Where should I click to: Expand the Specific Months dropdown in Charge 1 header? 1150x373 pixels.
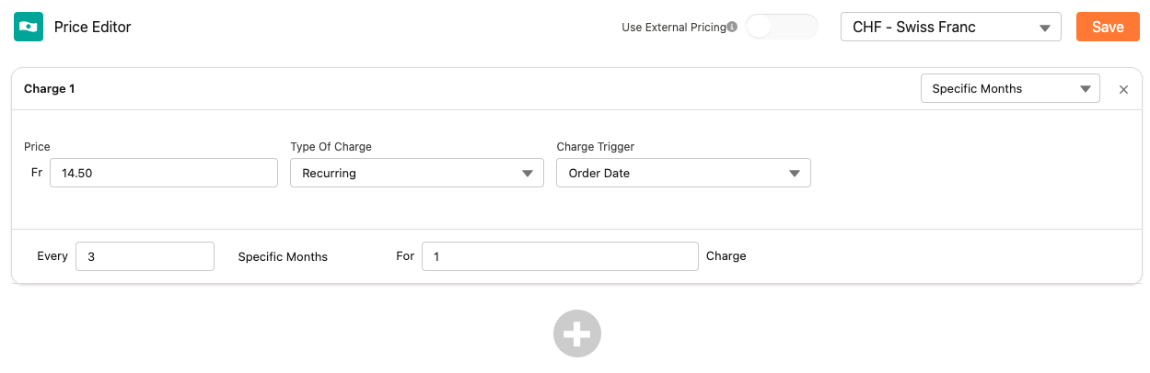point(1010,89)
